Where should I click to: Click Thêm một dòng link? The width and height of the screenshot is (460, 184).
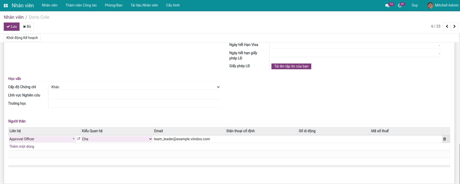22,146
